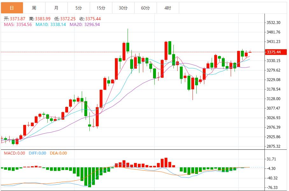Switch to the 日 daily chart tab
289x191 pixels.
(x=12, y=8)
